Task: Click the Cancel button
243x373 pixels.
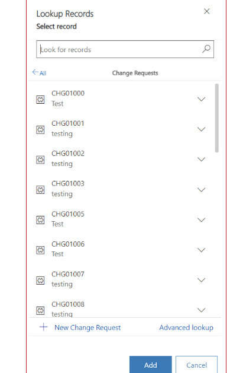Action: point(196,365)
